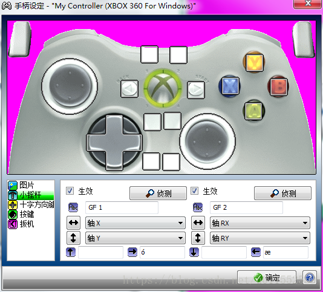Click the left-arrow direction icon

tap(256, 252)
